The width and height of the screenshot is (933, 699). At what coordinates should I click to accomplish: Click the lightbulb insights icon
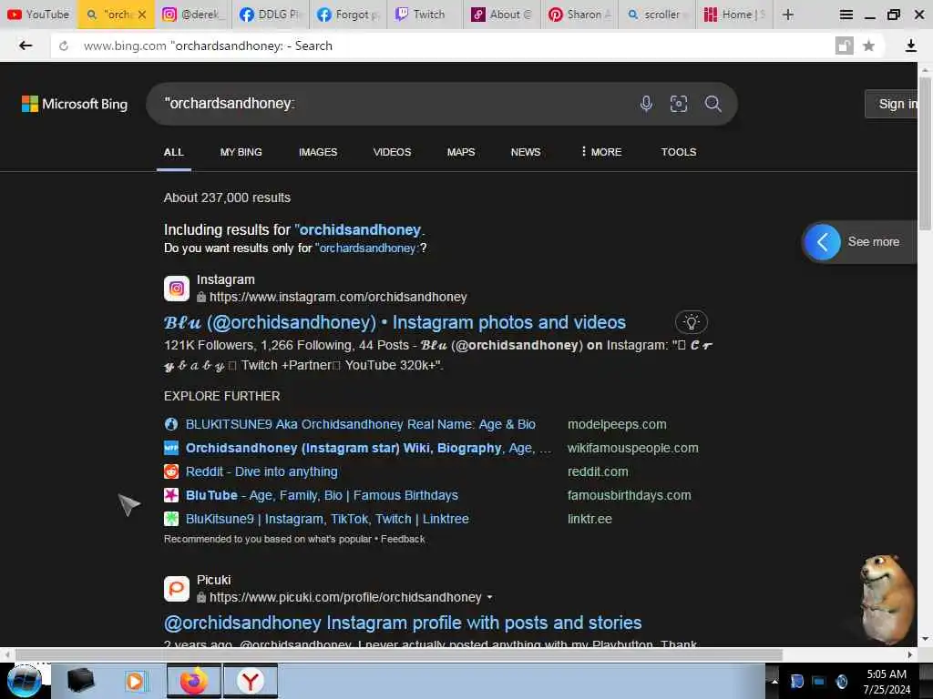coord(691,322)
